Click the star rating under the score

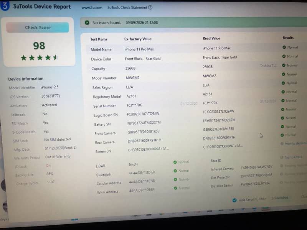click(x=40, y=58)
